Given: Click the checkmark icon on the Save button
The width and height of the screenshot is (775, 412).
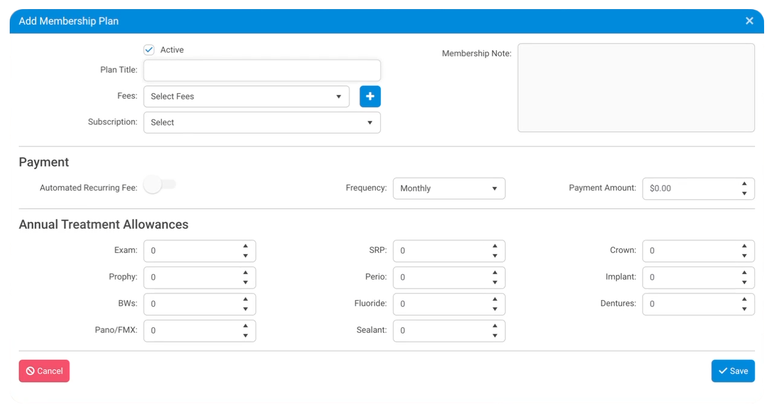Looking at the screenshot, I should pyautogui.click(x=722, y=371).
